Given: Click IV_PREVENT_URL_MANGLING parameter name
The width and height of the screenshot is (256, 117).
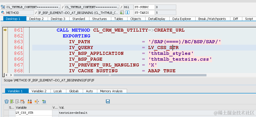Looking at the screenshot, I should [x=104, y=65].
